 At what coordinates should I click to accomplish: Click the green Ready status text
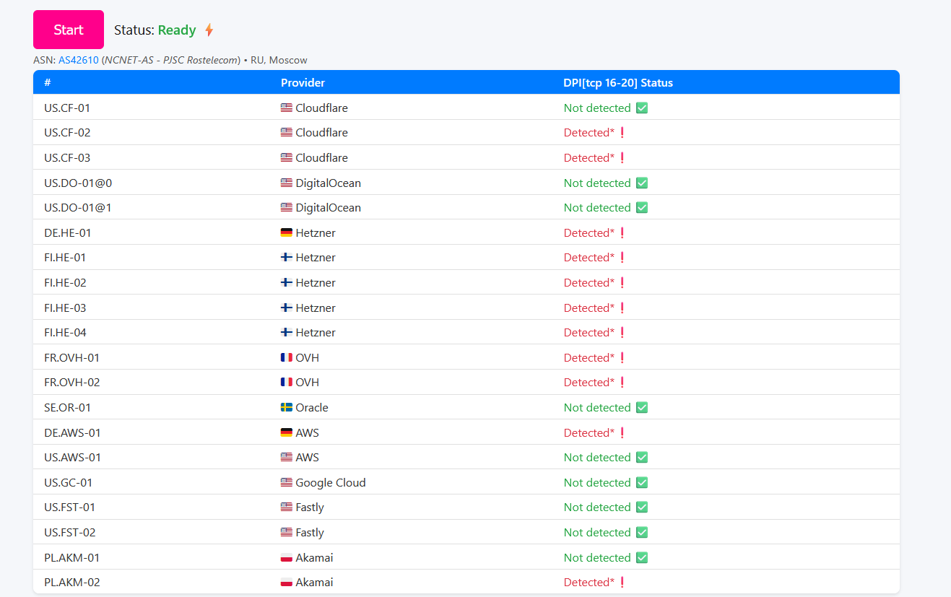click(x=177, y=30)
